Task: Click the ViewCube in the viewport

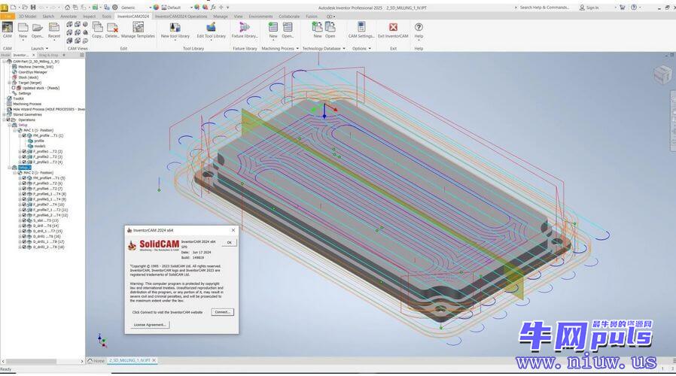Action: pyautogui.click(x=662, y=74)
